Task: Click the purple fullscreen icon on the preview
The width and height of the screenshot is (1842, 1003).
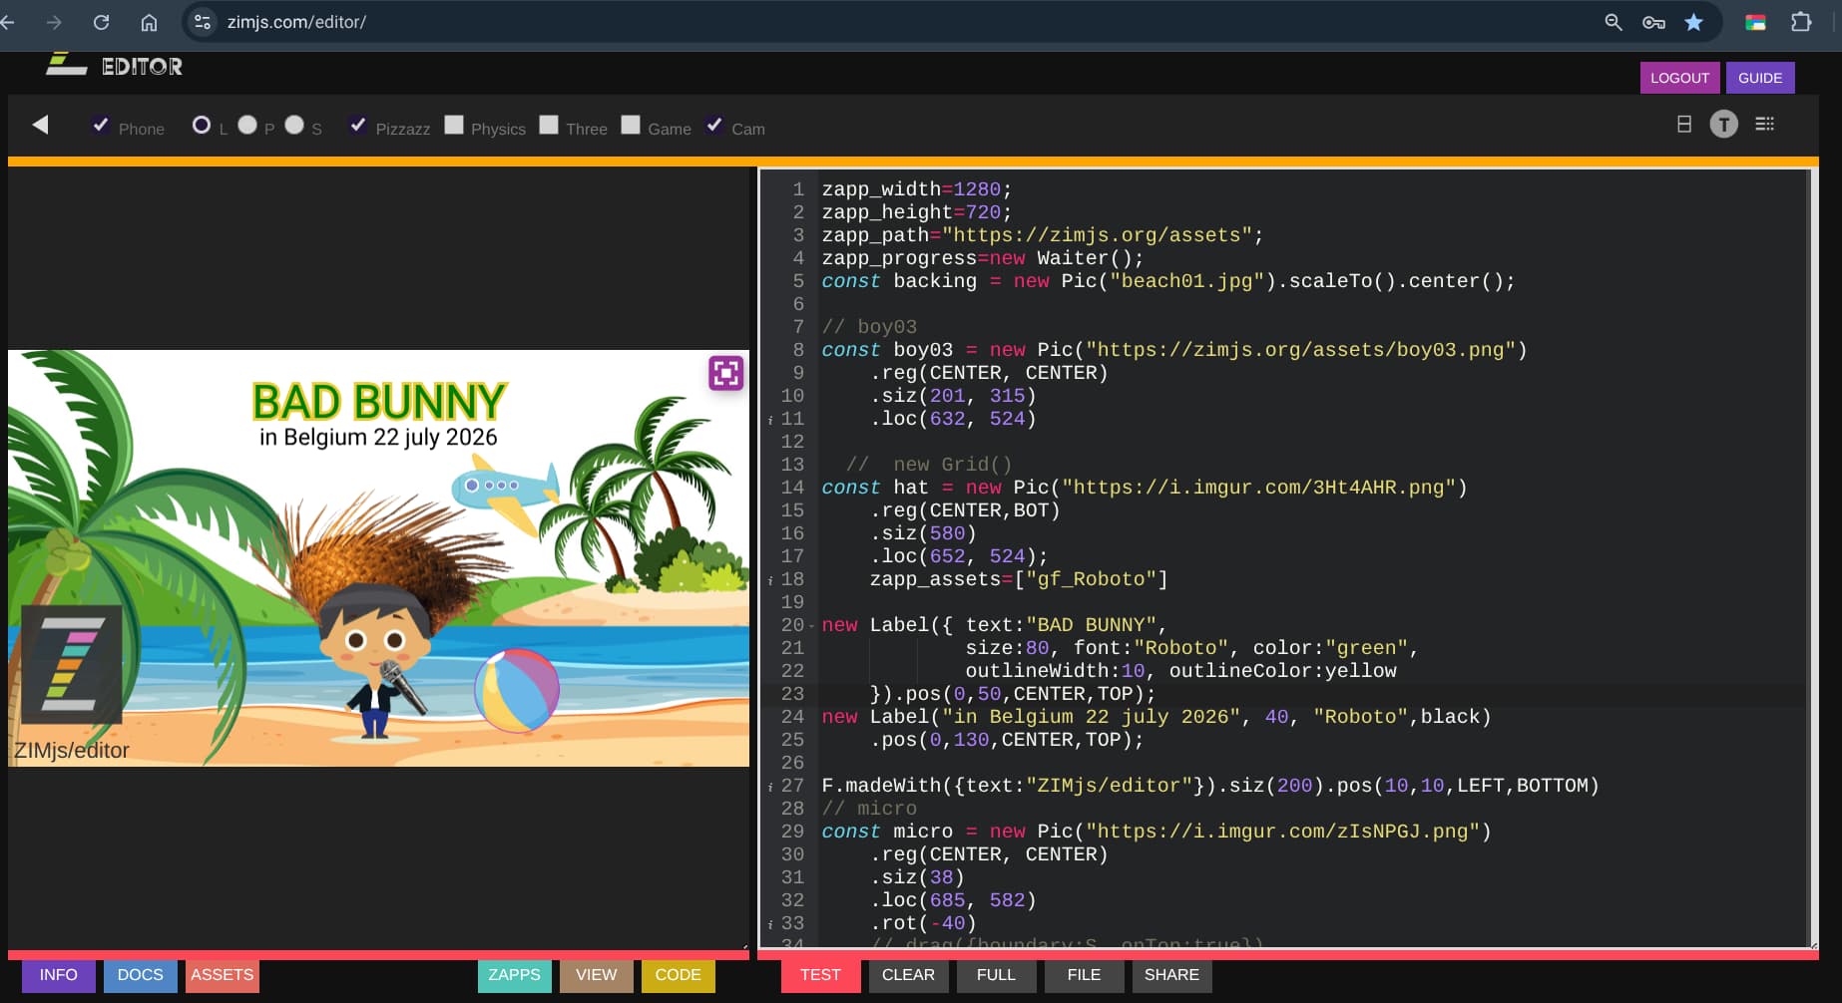Action: 726,373
